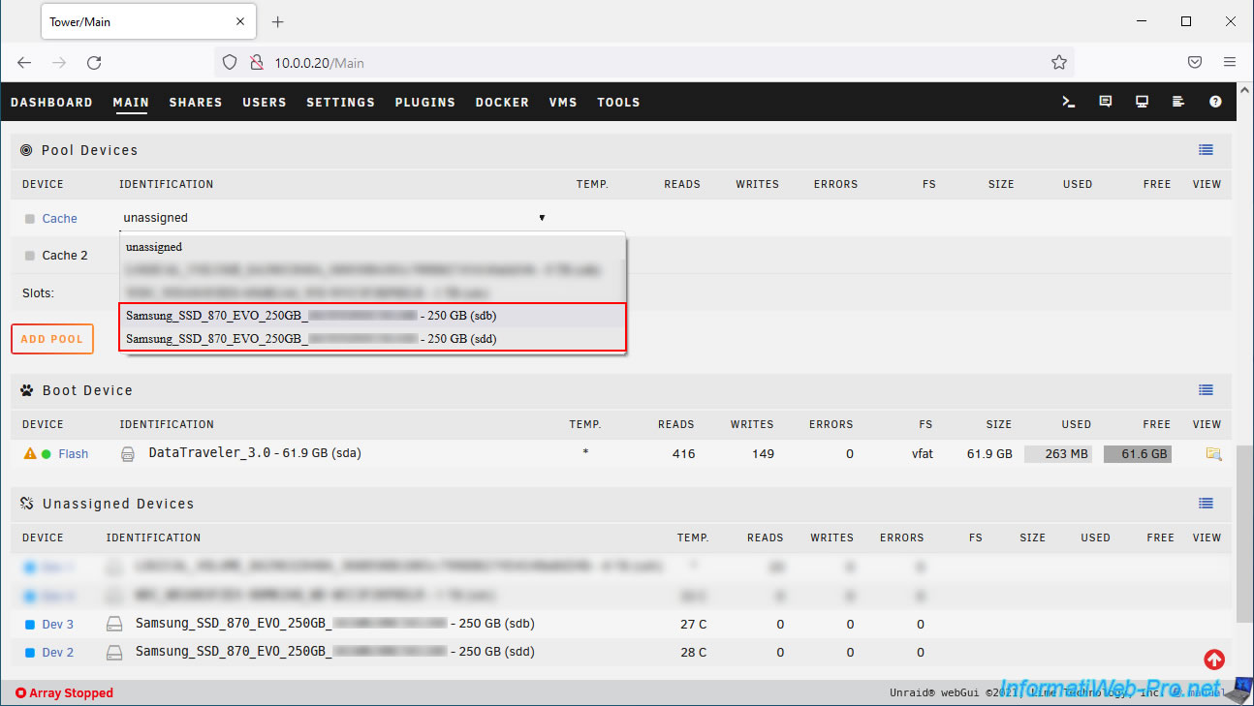Screen dimensions: 1254x706
Task: Open the Cache device link
Action: point(59,219)
